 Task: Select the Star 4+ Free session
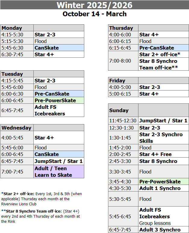(163, 154)
